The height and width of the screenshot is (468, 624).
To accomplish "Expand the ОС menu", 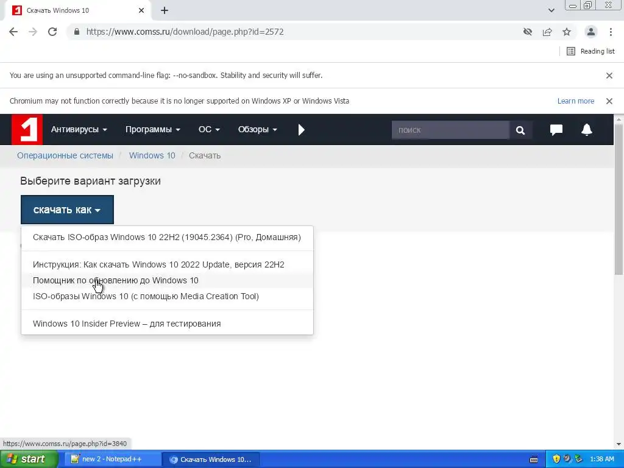I will coord(209,129).
